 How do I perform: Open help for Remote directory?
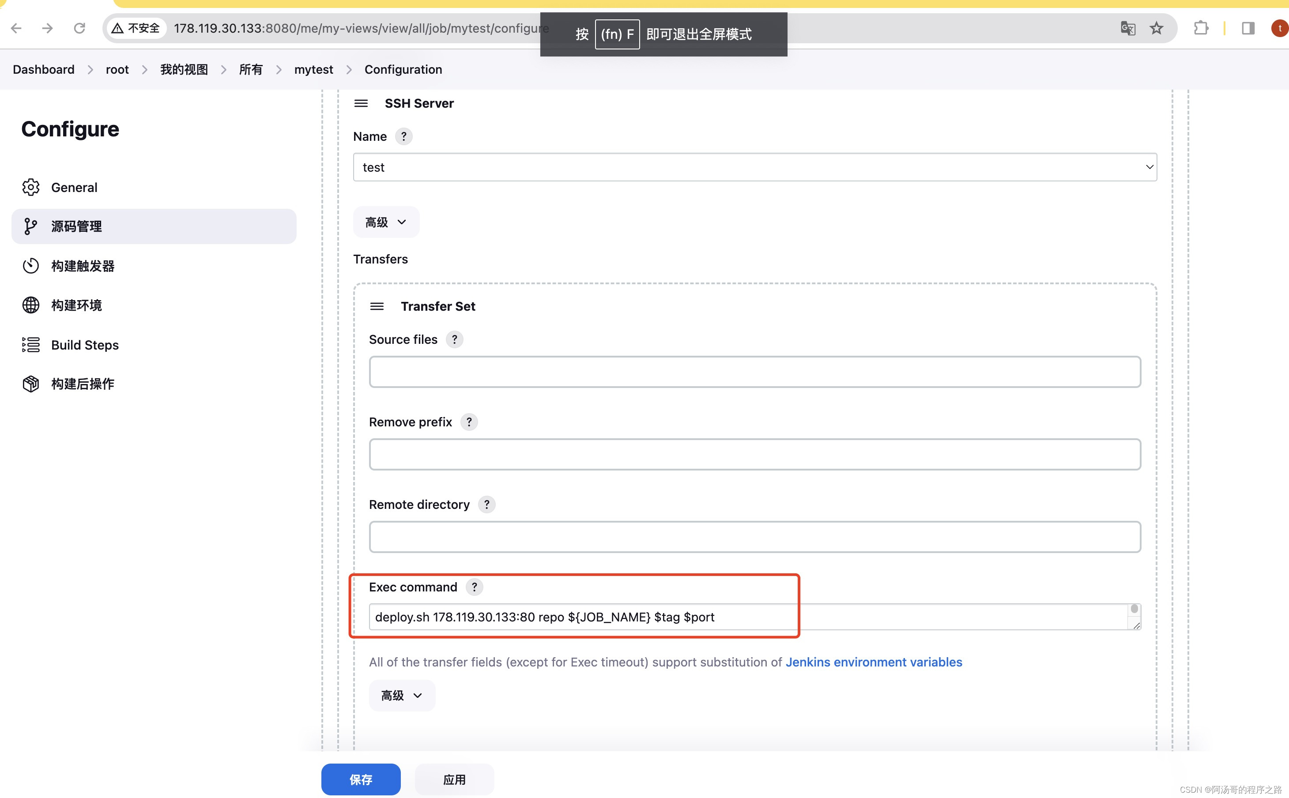(x=486, y=504)
